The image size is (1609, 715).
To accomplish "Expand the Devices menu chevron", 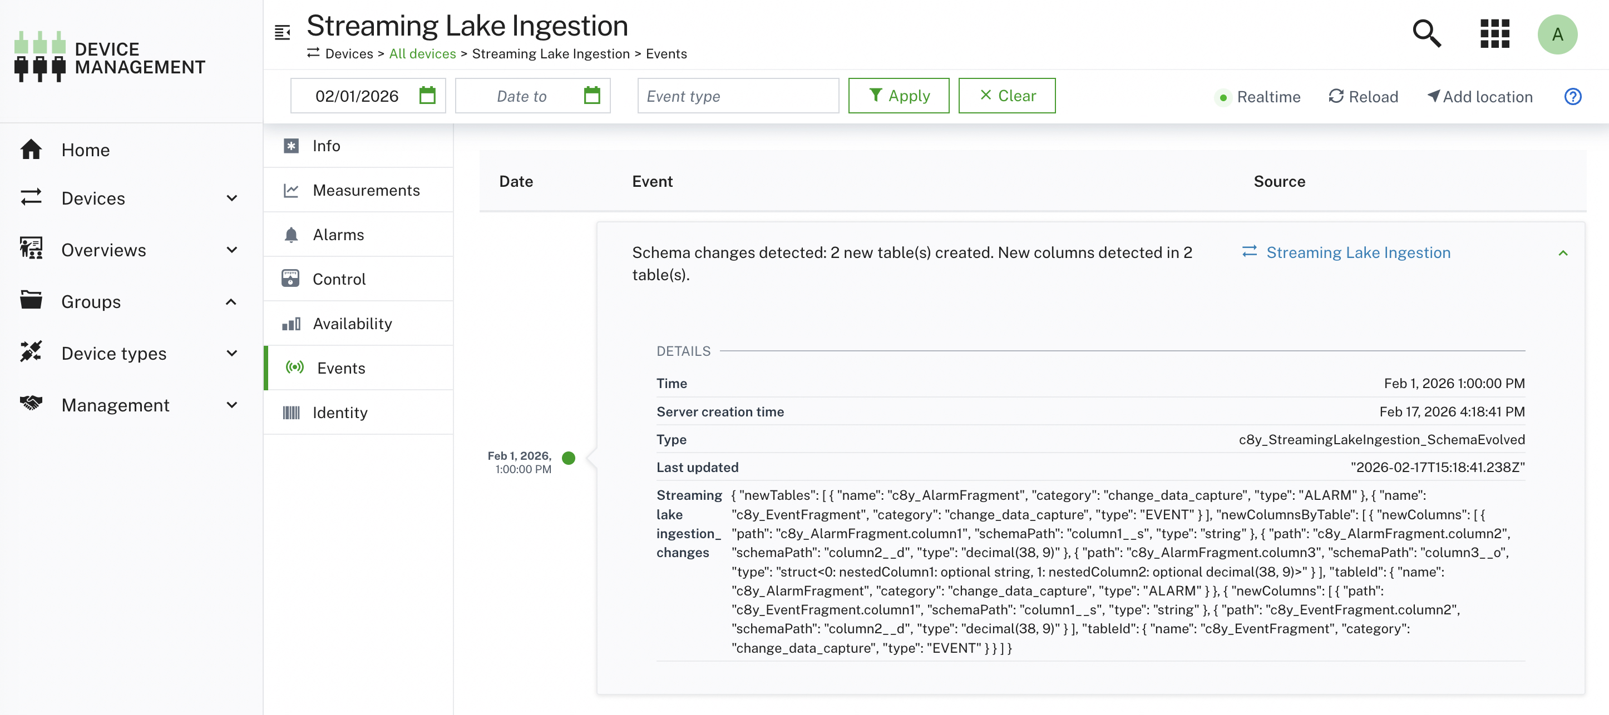I will point(232,198).
